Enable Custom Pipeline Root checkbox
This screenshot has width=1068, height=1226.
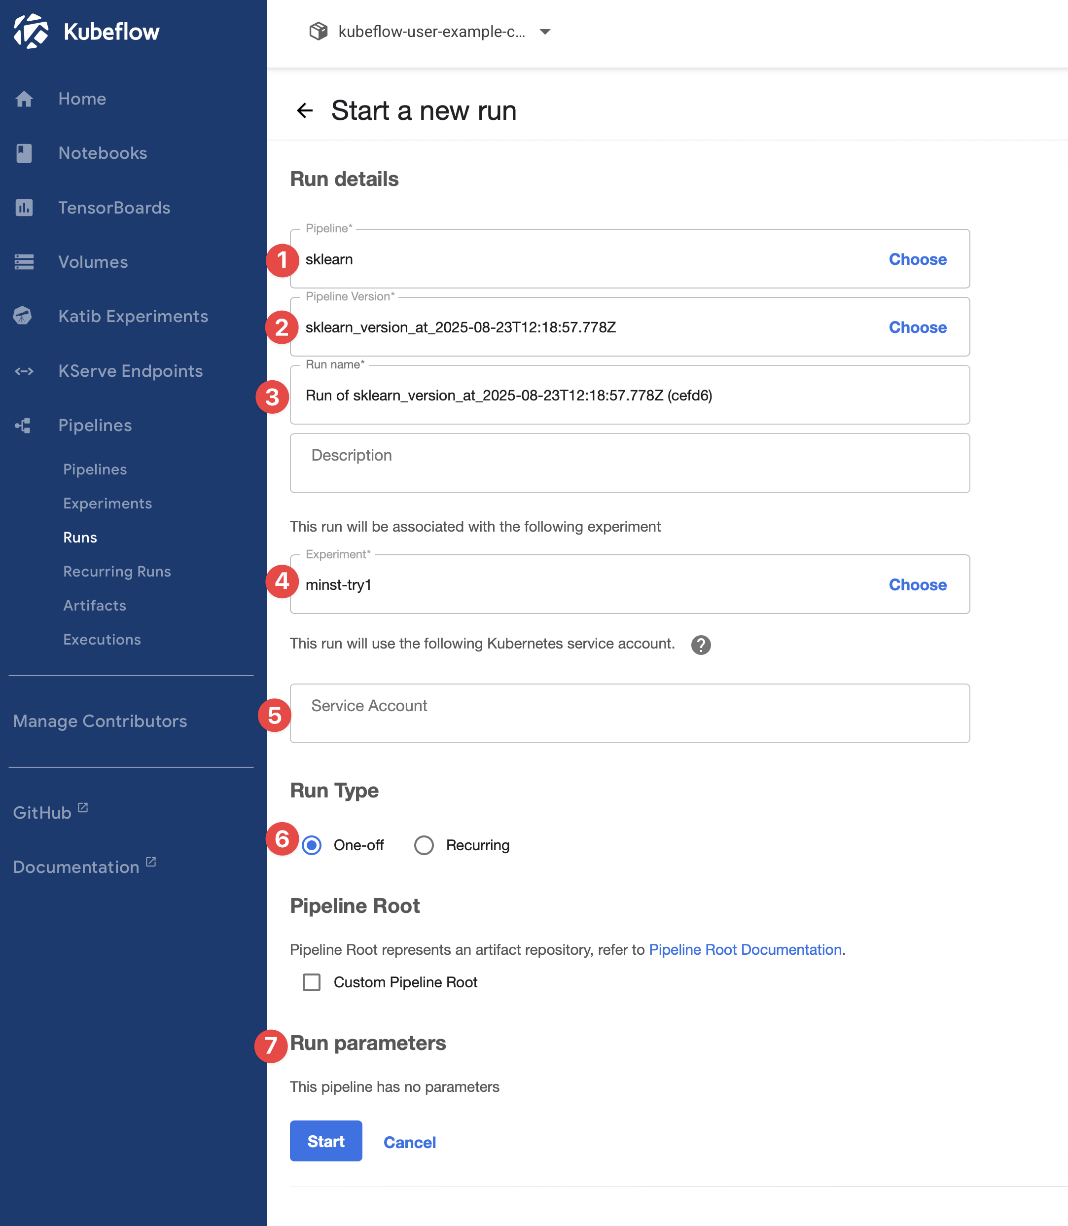pos(312,982)
